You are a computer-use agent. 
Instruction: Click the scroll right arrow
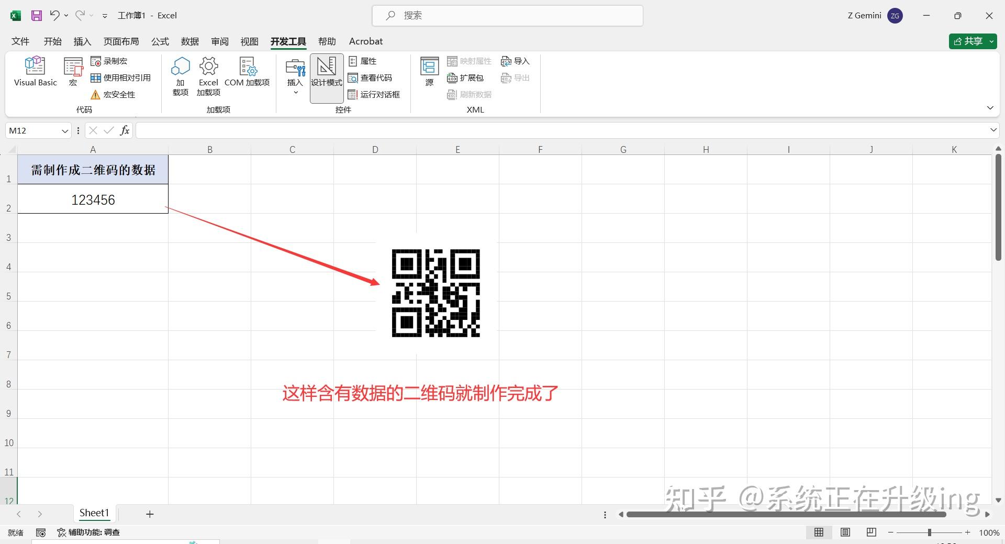(x=988, y=514)
